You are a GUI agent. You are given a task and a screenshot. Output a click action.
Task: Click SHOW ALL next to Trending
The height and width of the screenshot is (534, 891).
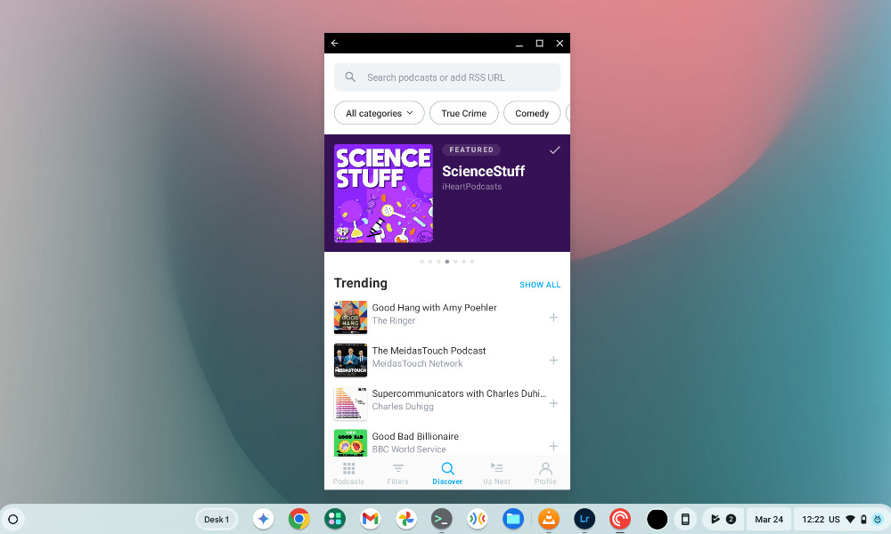[540, 285]
